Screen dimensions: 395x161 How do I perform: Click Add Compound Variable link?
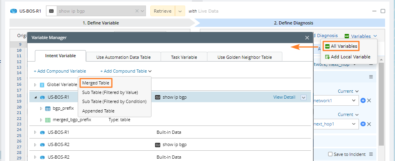[60, 71]
